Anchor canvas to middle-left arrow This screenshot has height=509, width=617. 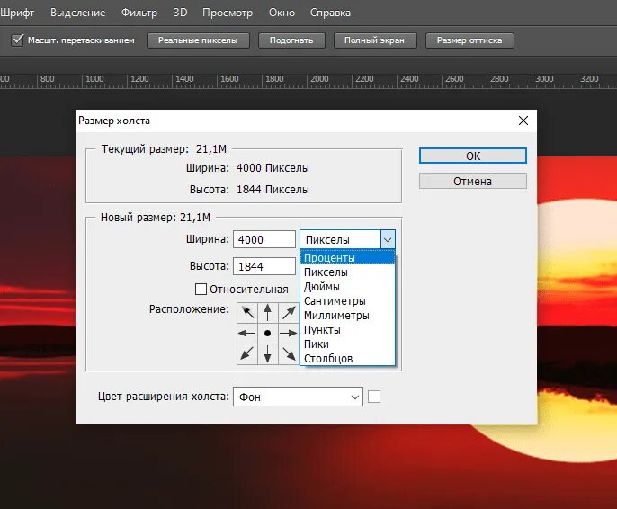tap(247, 333)
